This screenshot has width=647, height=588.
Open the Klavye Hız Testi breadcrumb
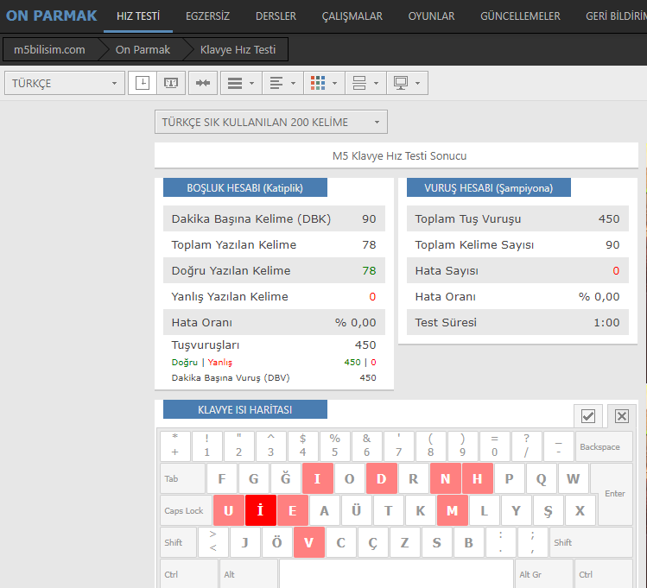(238, 49)
